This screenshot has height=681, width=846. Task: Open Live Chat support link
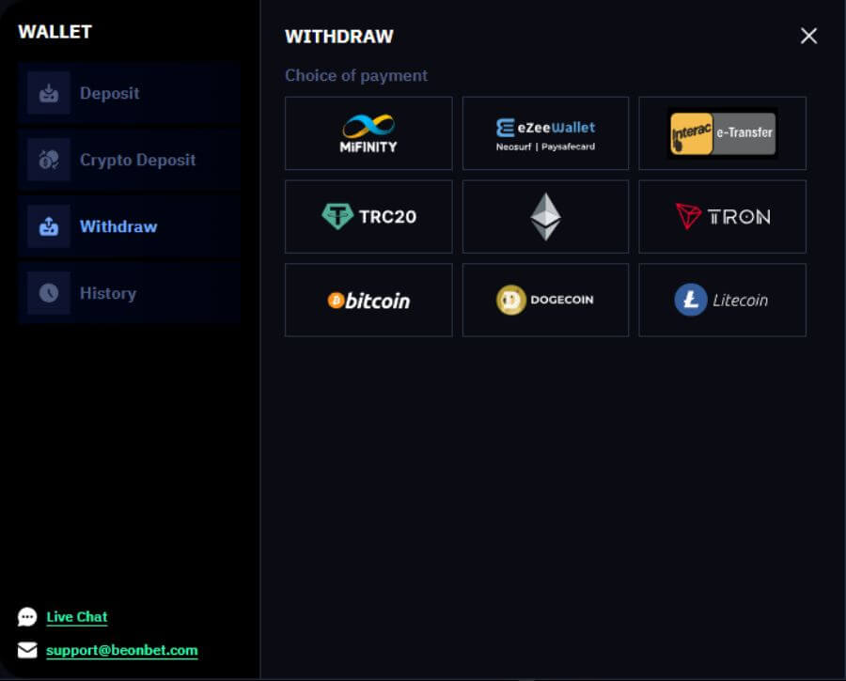(77, 617)
